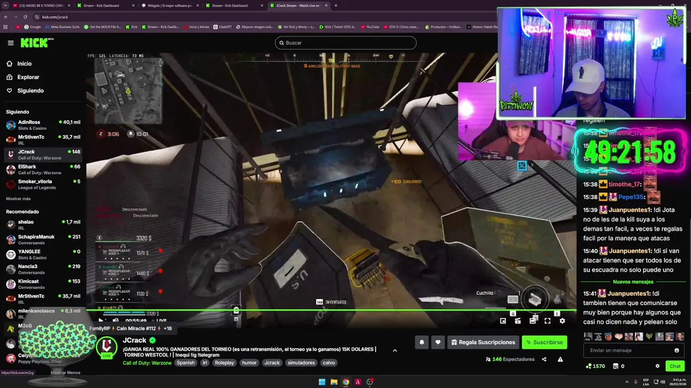Image resolution: width=691 pixels, height=388 pixels.
Task: Click the Buscar search field
Action: tap(345, 43)
